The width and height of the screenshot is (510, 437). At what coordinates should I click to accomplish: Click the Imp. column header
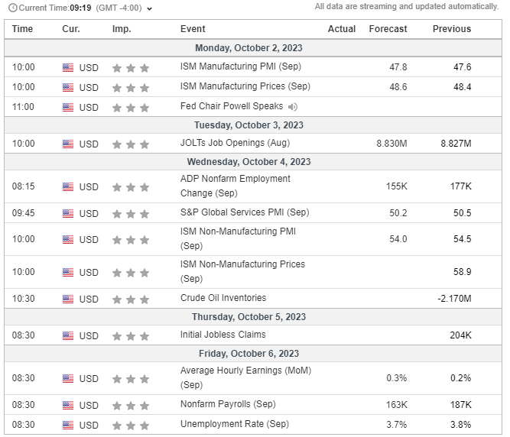tap(122, 29)
